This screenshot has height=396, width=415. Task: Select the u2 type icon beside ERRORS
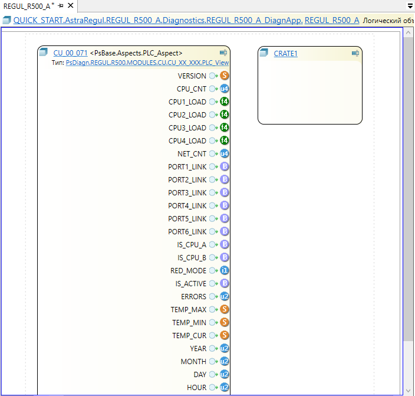pos(225,297)
